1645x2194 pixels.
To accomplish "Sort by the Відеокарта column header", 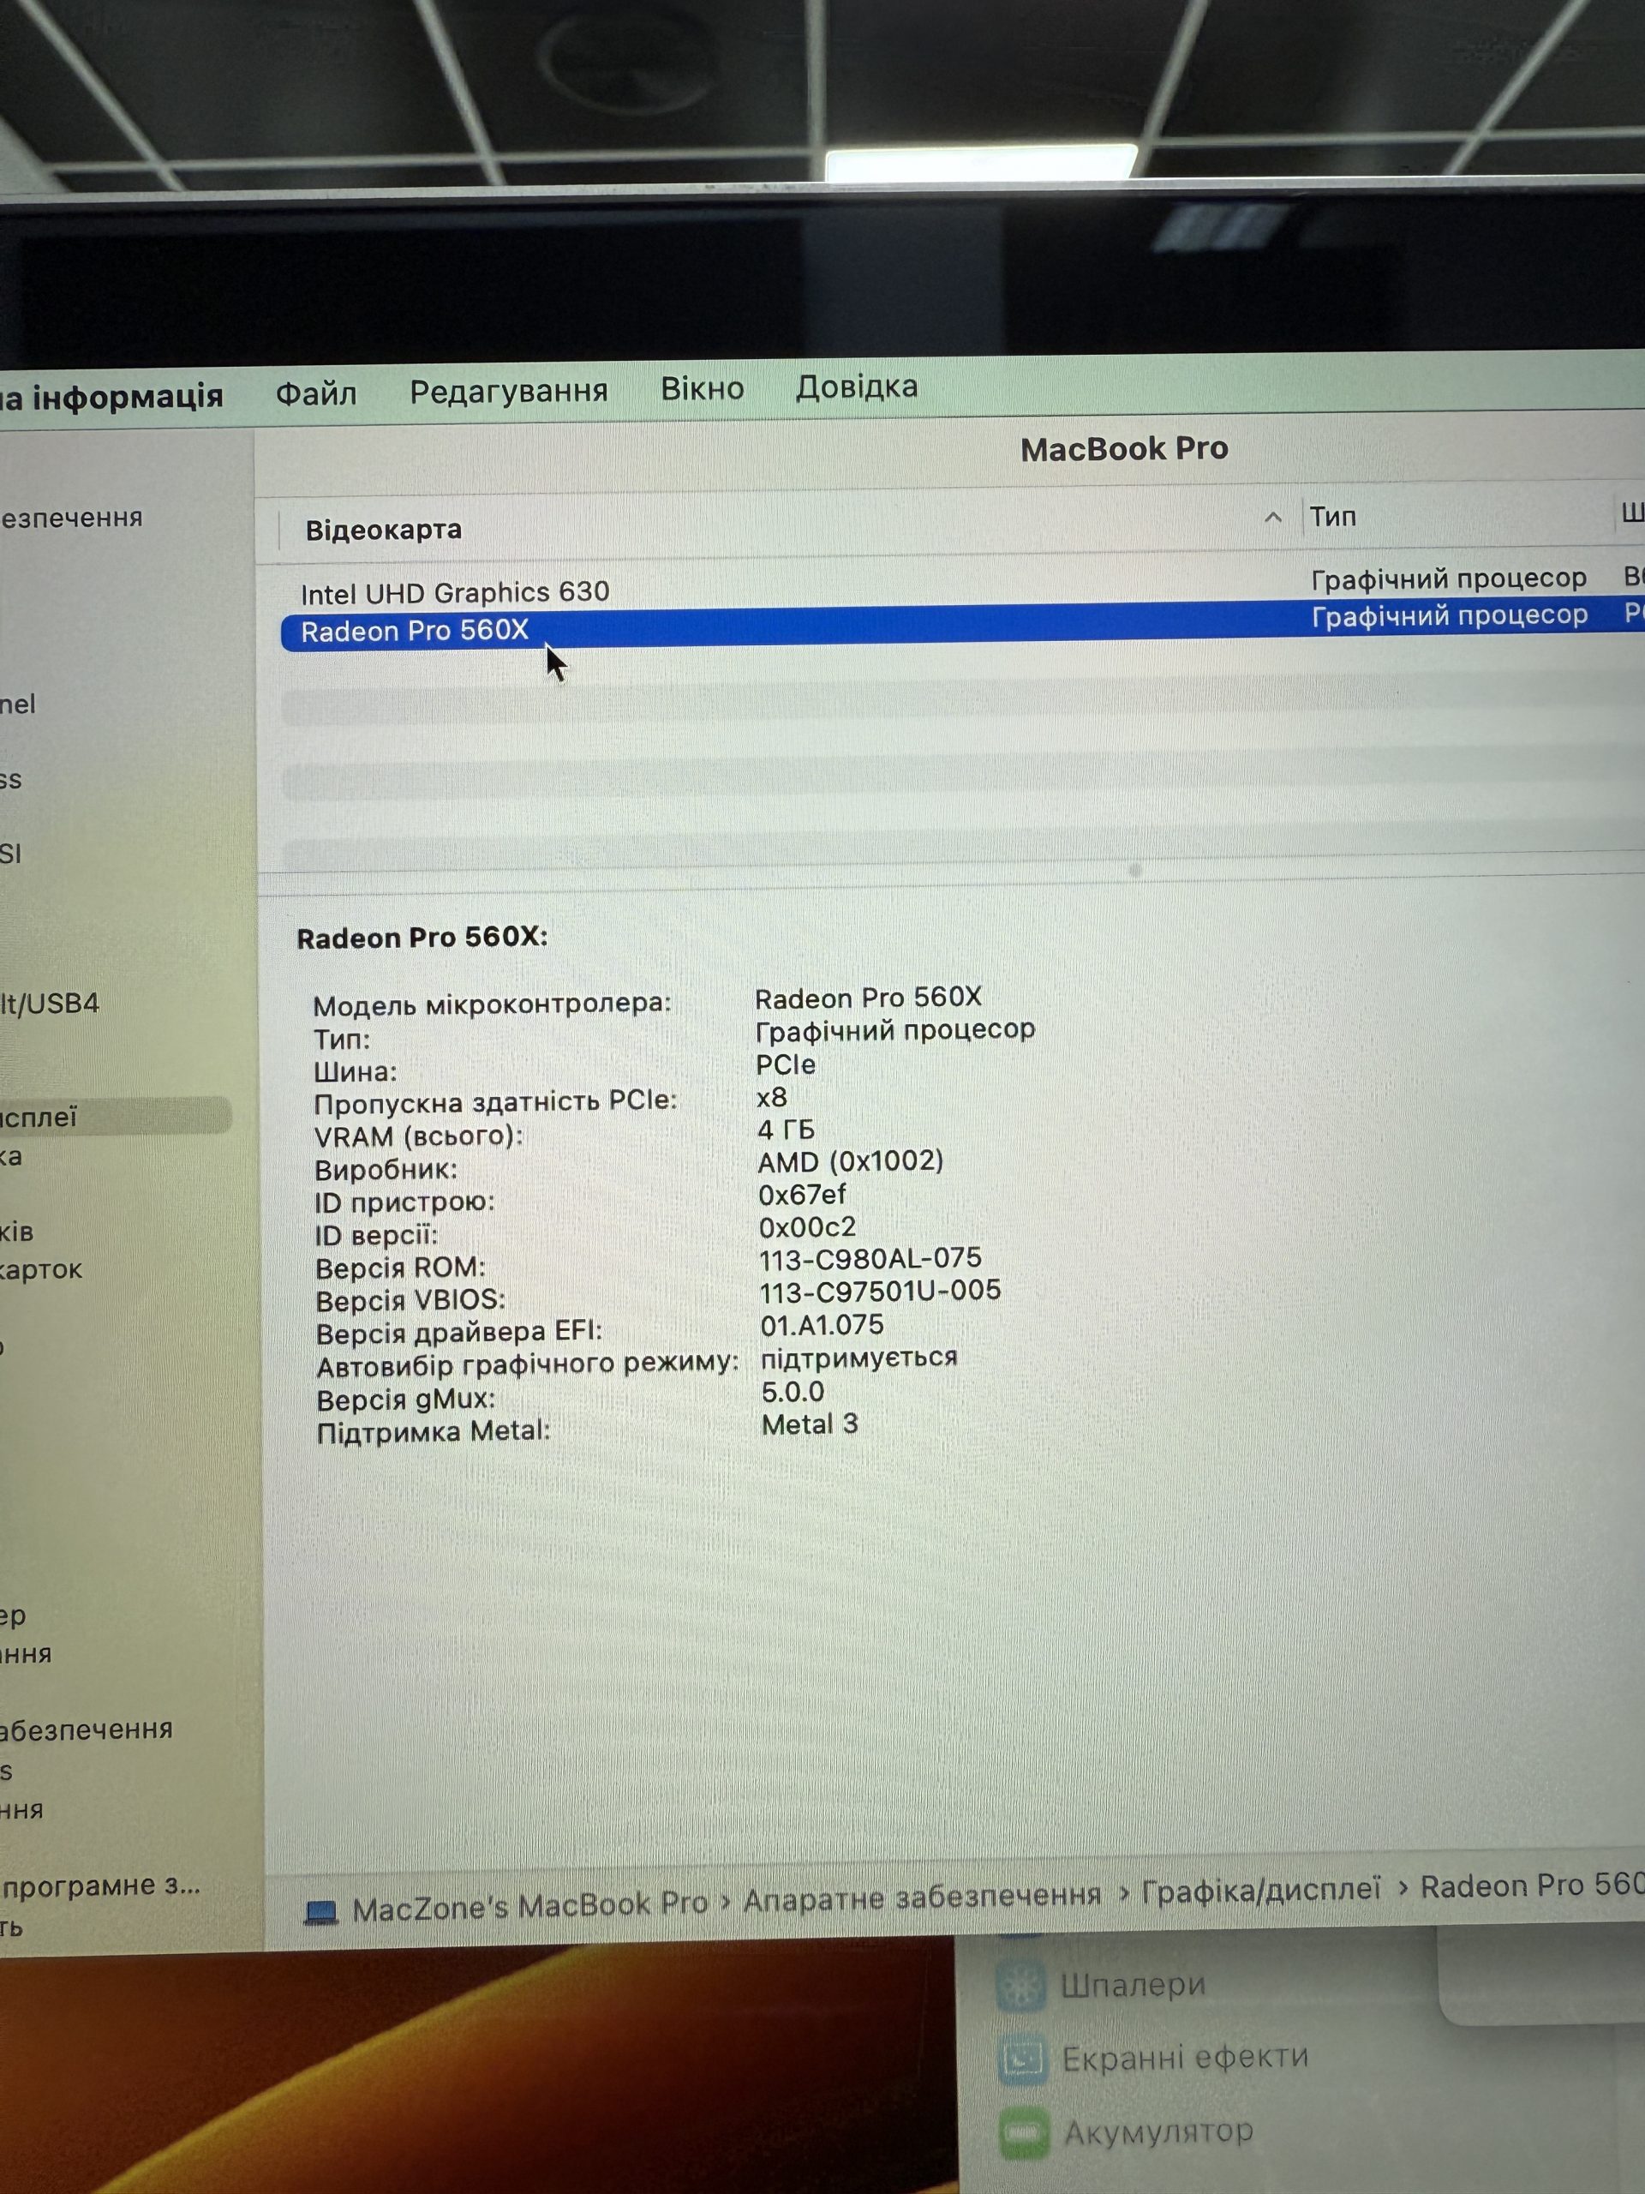I will pyautogui.click(x=383, y=530).
